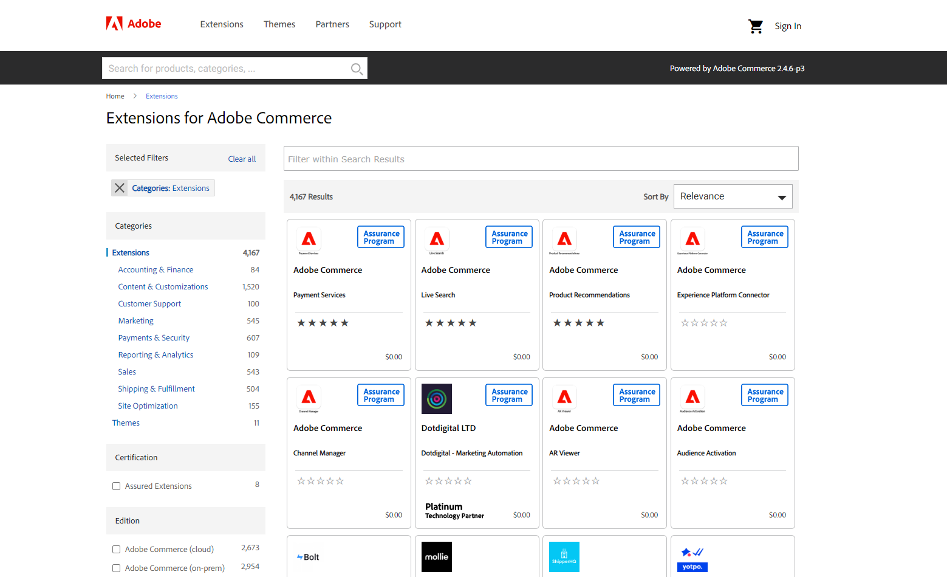Open the Partners menu
Screen dimensions: 947x577
[x=332, y=24]
